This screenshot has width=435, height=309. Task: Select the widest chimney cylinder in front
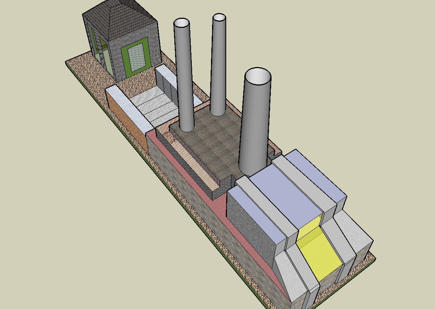255,121
